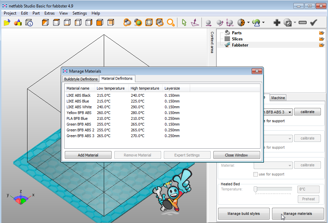
Task: Click the colored shapes add-part icon
Action: tap(18, 23)
